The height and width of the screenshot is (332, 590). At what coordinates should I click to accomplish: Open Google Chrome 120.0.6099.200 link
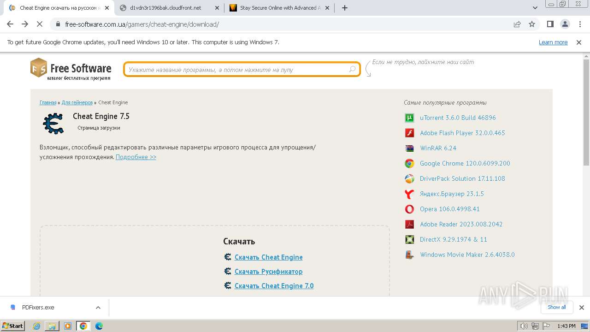(465, 163)
